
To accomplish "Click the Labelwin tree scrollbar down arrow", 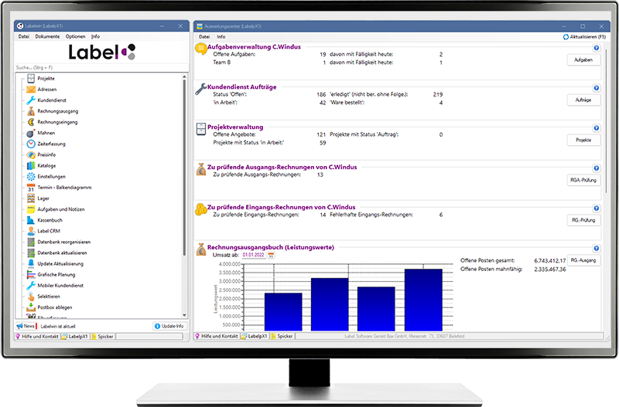I will [x=184, y=315].
